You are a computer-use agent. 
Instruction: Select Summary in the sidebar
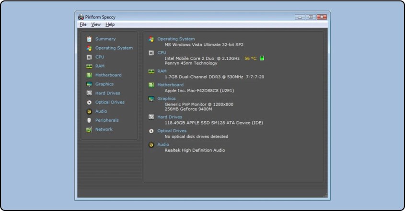(105, 39)
